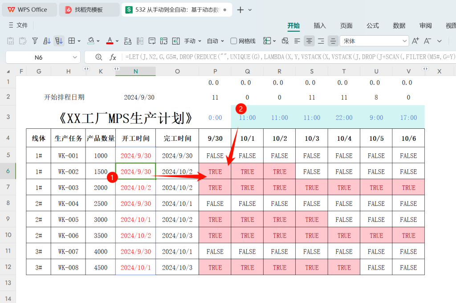Click the filter funnel icon

click(x=35, y=41)
